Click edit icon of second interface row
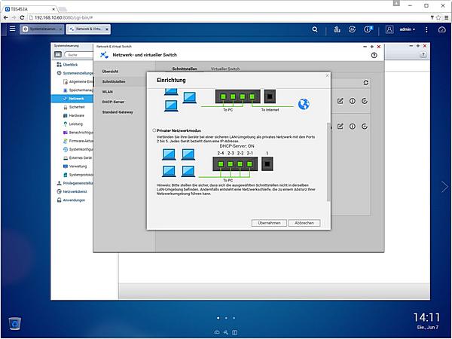 (x=341, y=127)
